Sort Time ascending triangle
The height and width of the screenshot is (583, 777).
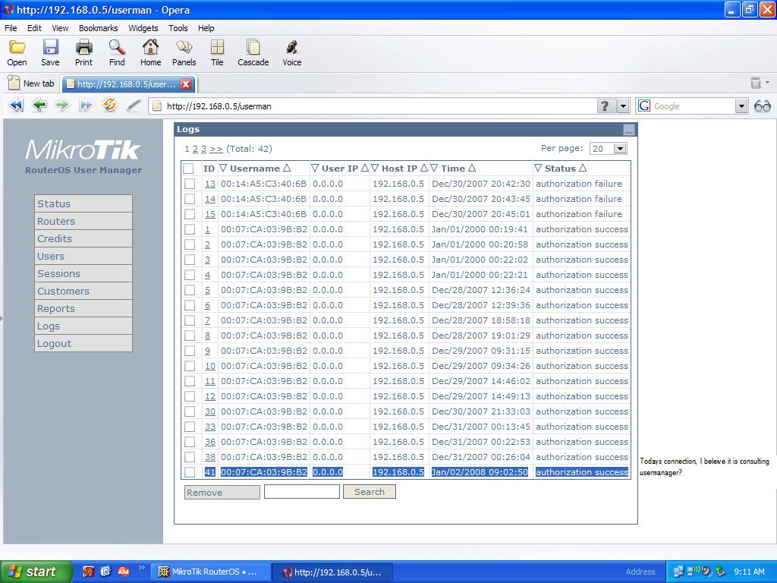click(472, 168)
